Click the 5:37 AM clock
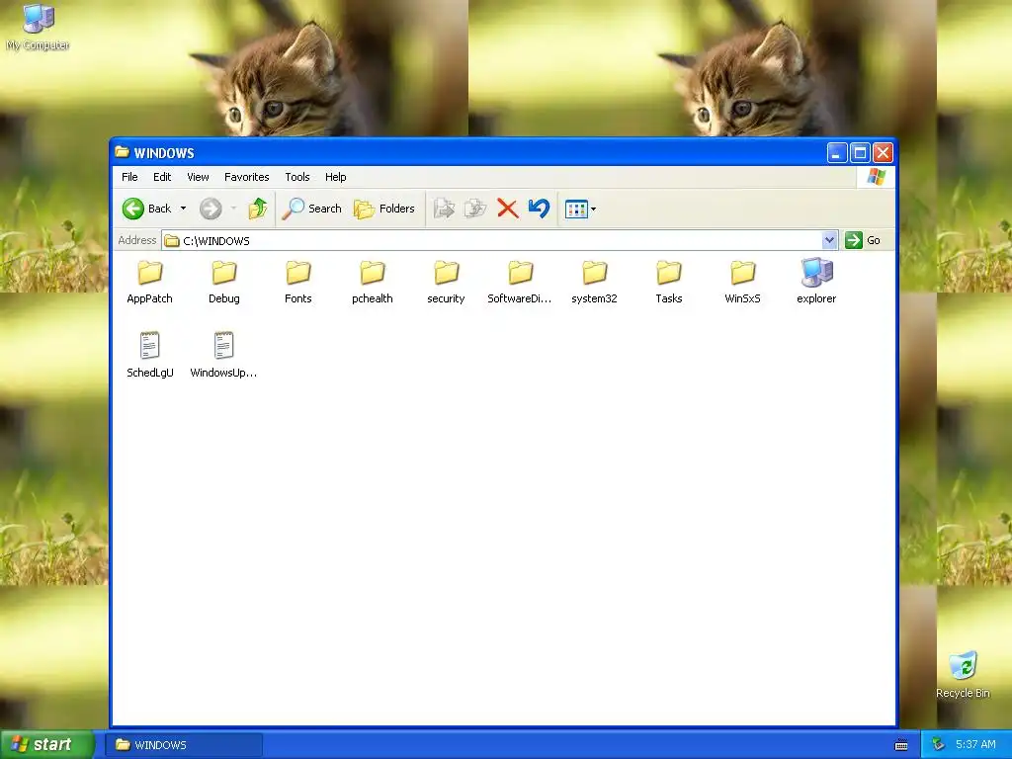1012x759 pixels. point(975,745)
